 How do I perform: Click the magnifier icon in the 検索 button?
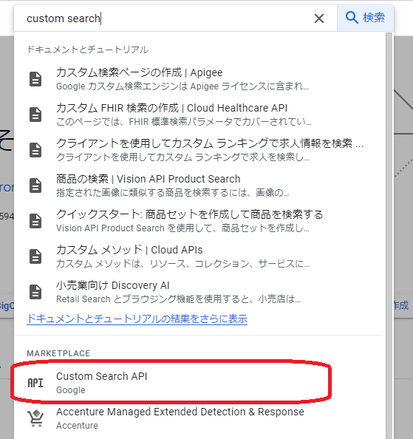[x=352, y=18]
